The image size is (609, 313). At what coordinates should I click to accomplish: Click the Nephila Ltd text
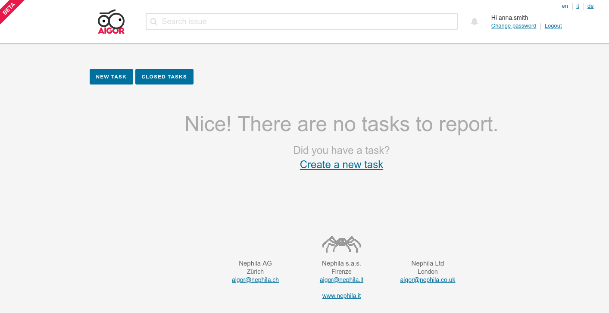428,263
